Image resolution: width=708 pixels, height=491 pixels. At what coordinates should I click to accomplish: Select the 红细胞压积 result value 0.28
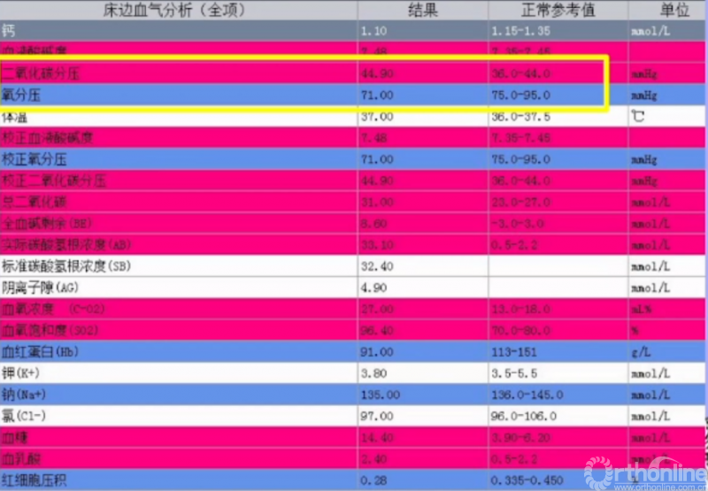tap(373, 480)
